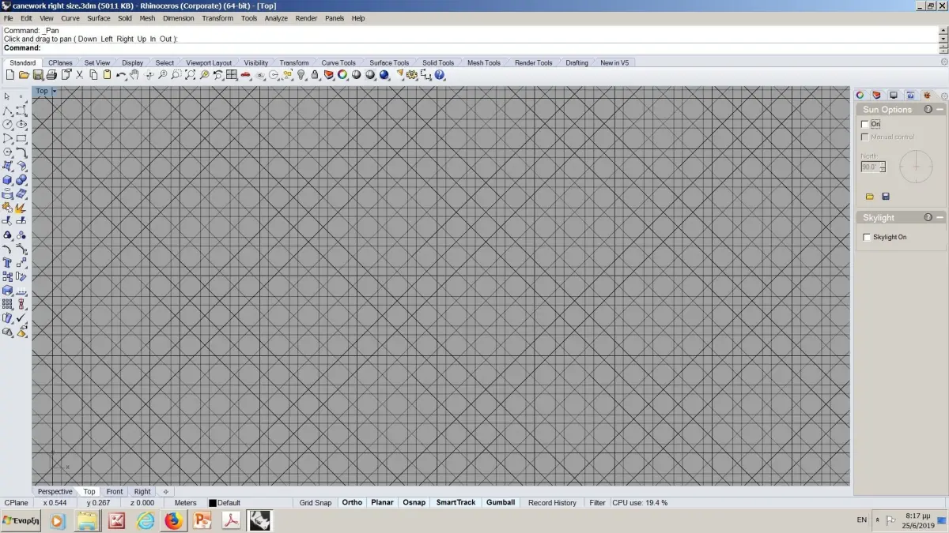Image resolution: width=949 pixels, height=533 pixels.
Task: Click the New file icon
Action: pos(10,75)
